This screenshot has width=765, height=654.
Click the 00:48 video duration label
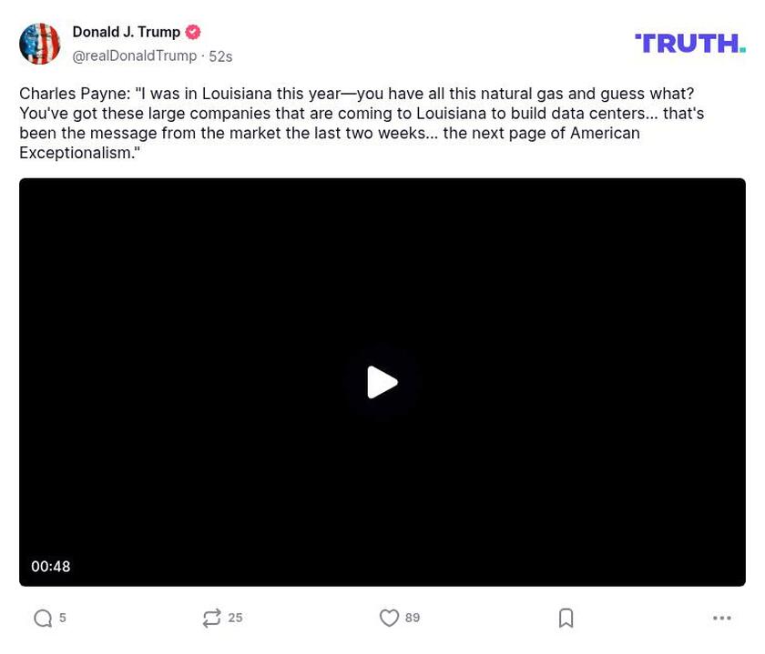(x=52, y=566)
